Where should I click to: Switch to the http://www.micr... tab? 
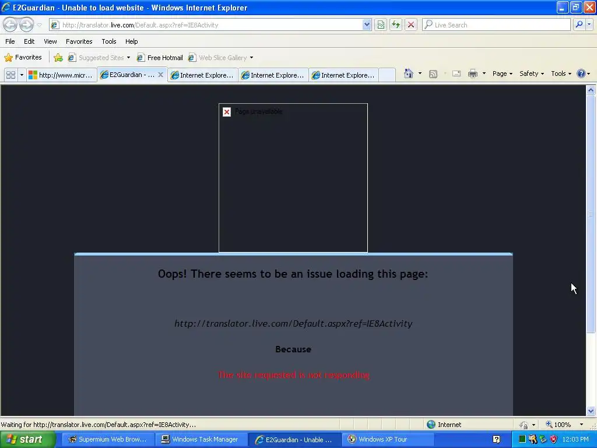pyautogui.click(x=62, y=75)
